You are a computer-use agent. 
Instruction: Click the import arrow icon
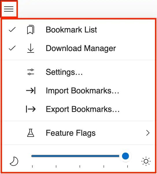point(31,90)
